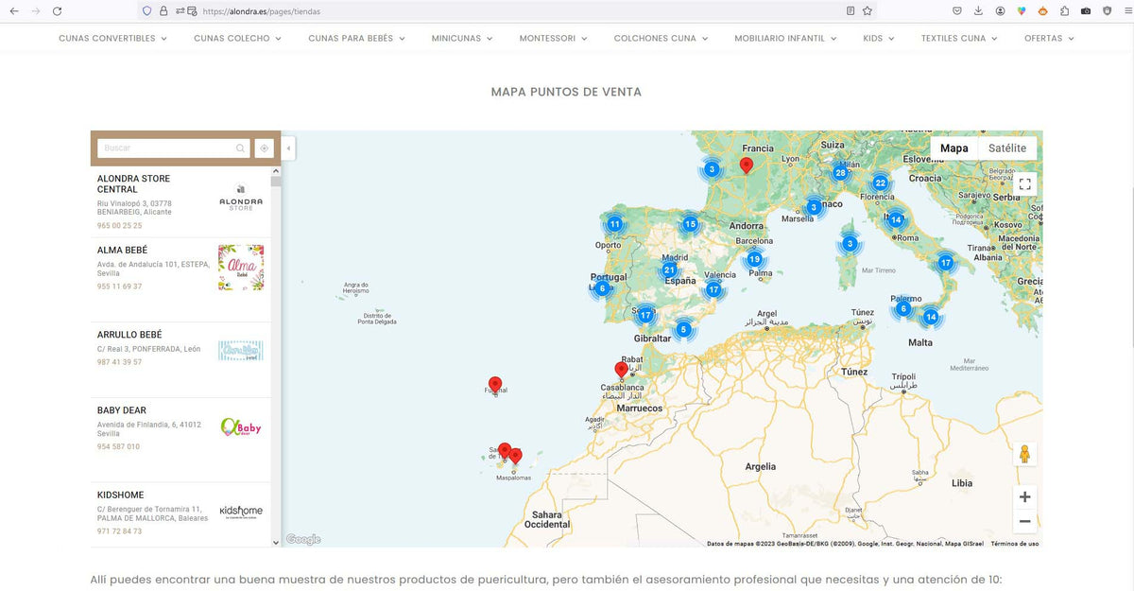The image size is (1134, 591).
Task: Click phone number 955 11 69 37
Action: pos(119,287)
